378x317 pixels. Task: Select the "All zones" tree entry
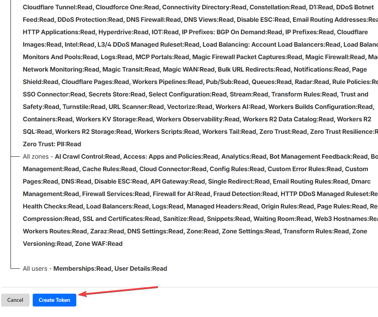(36, 156)
